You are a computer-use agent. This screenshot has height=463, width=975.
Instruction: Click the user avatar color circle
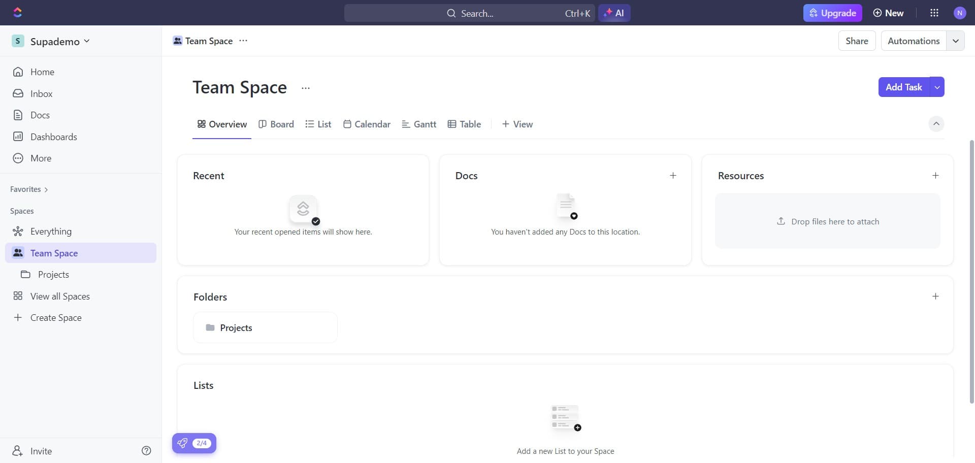(960, 13)
